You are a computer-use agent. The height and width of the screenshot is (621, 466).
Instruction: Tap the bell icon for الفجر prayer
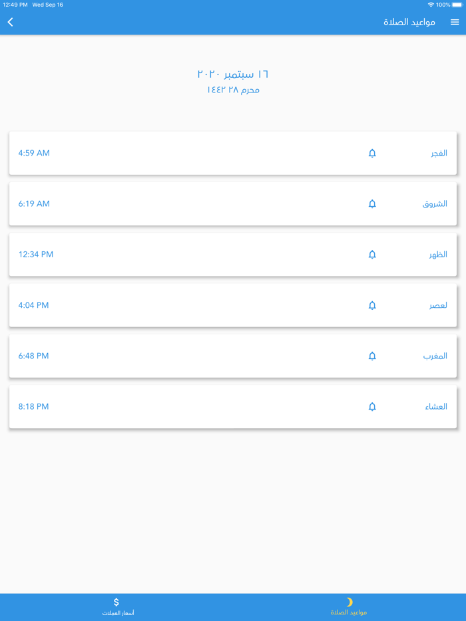coord(372,153)
